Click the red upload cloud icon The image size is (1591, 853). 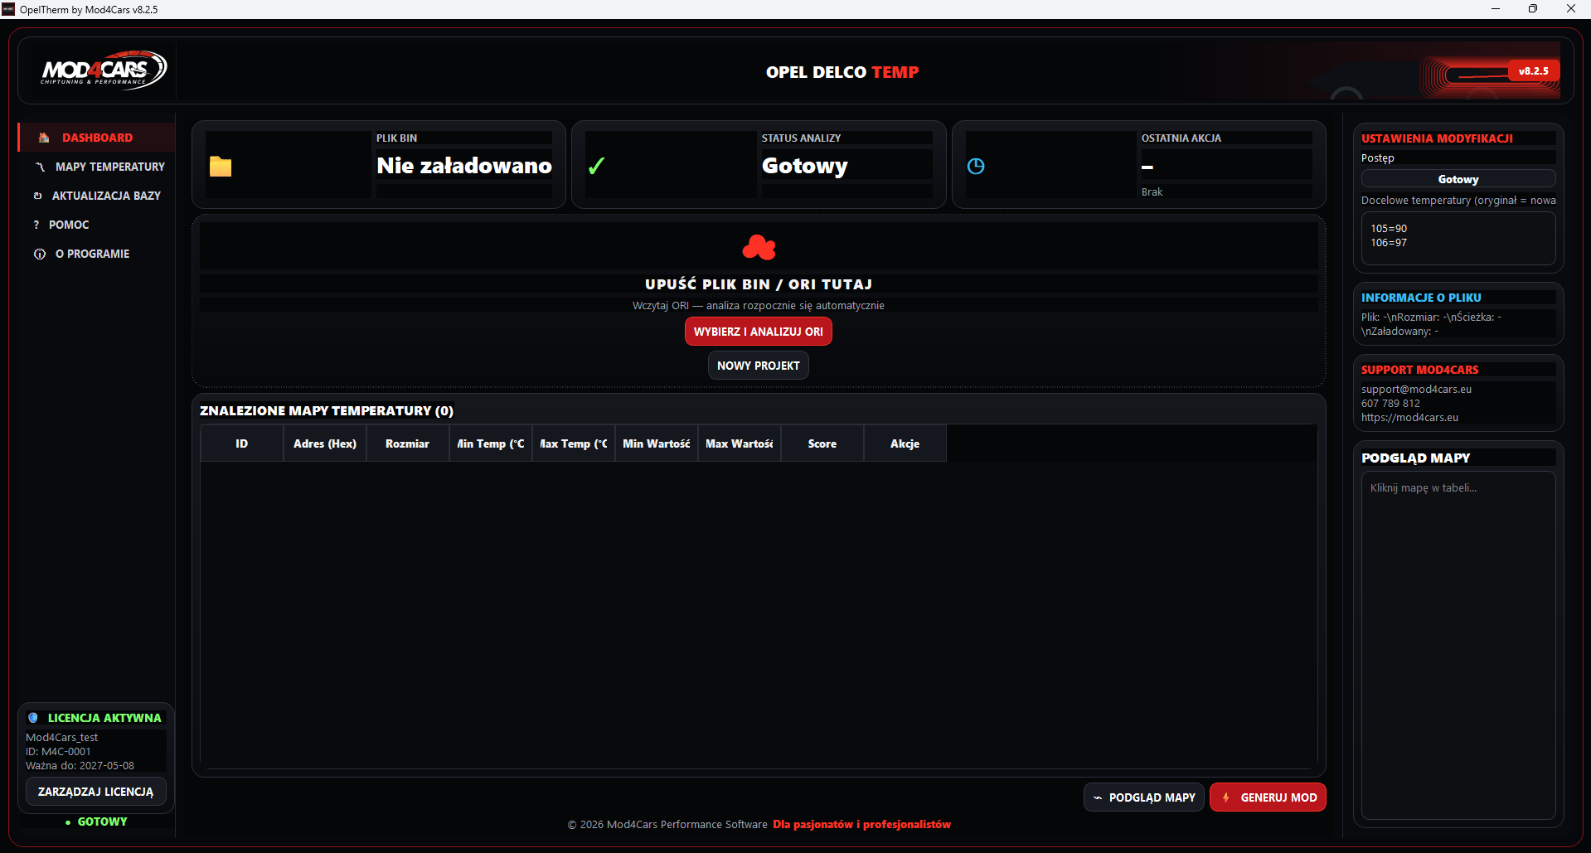pos(759,247)
